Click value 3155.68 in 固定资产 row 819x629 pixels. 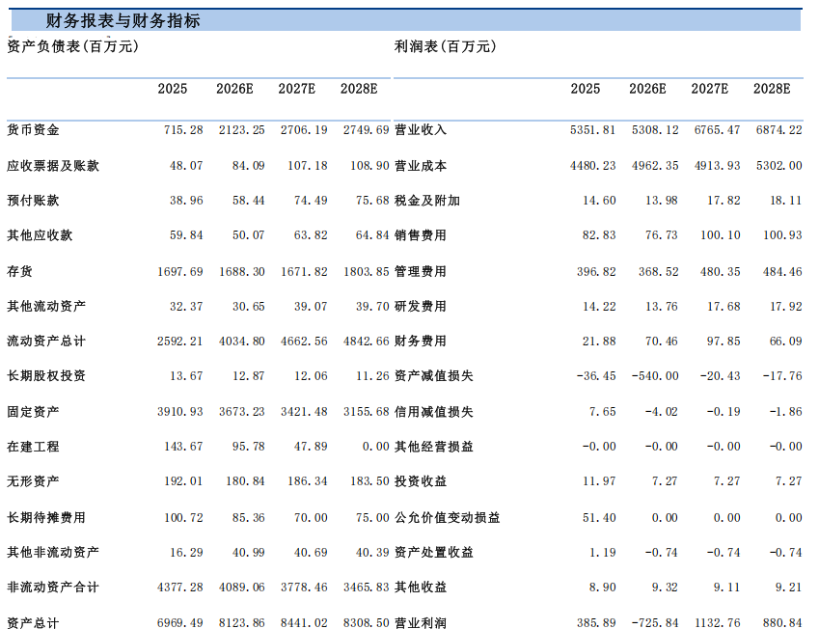click(367, 412)
